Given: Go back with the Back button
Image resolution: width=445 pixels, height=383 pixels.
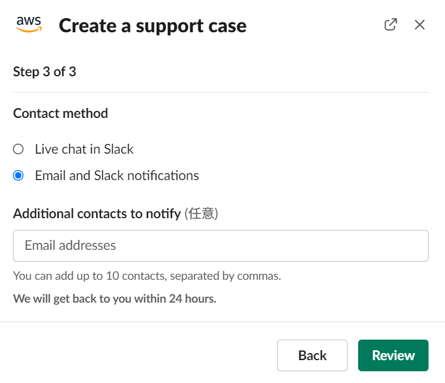Looking at the screenshot, I should click(x=312, y=355).
